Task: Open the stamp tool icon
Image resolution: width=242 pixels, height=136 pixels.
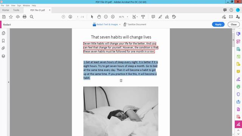Action: pyautogui.click(x=174, y=17)
